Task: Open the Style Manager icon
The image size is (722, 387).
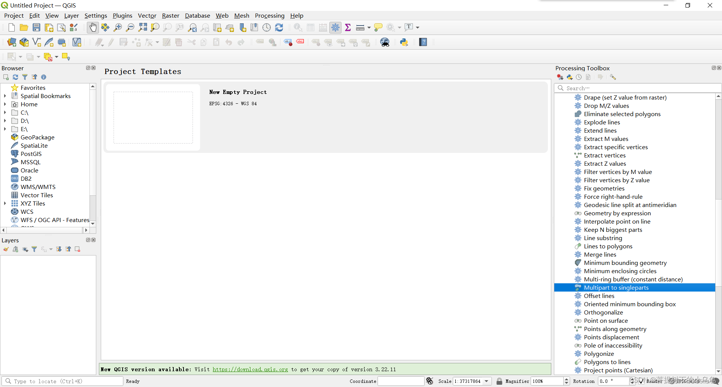Action: click(x=74, y=27)
